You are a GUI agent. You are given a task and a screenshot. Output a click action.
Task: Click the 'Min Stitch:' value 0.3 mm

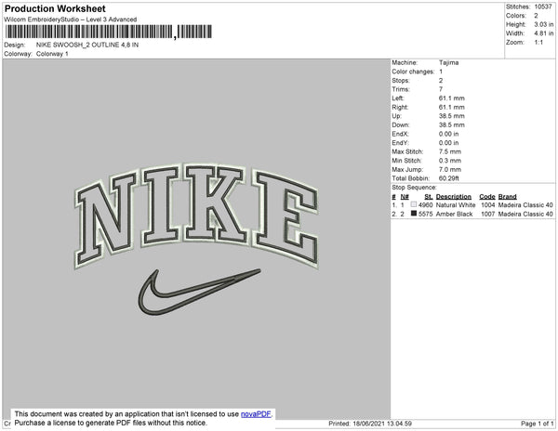[450, 161]
